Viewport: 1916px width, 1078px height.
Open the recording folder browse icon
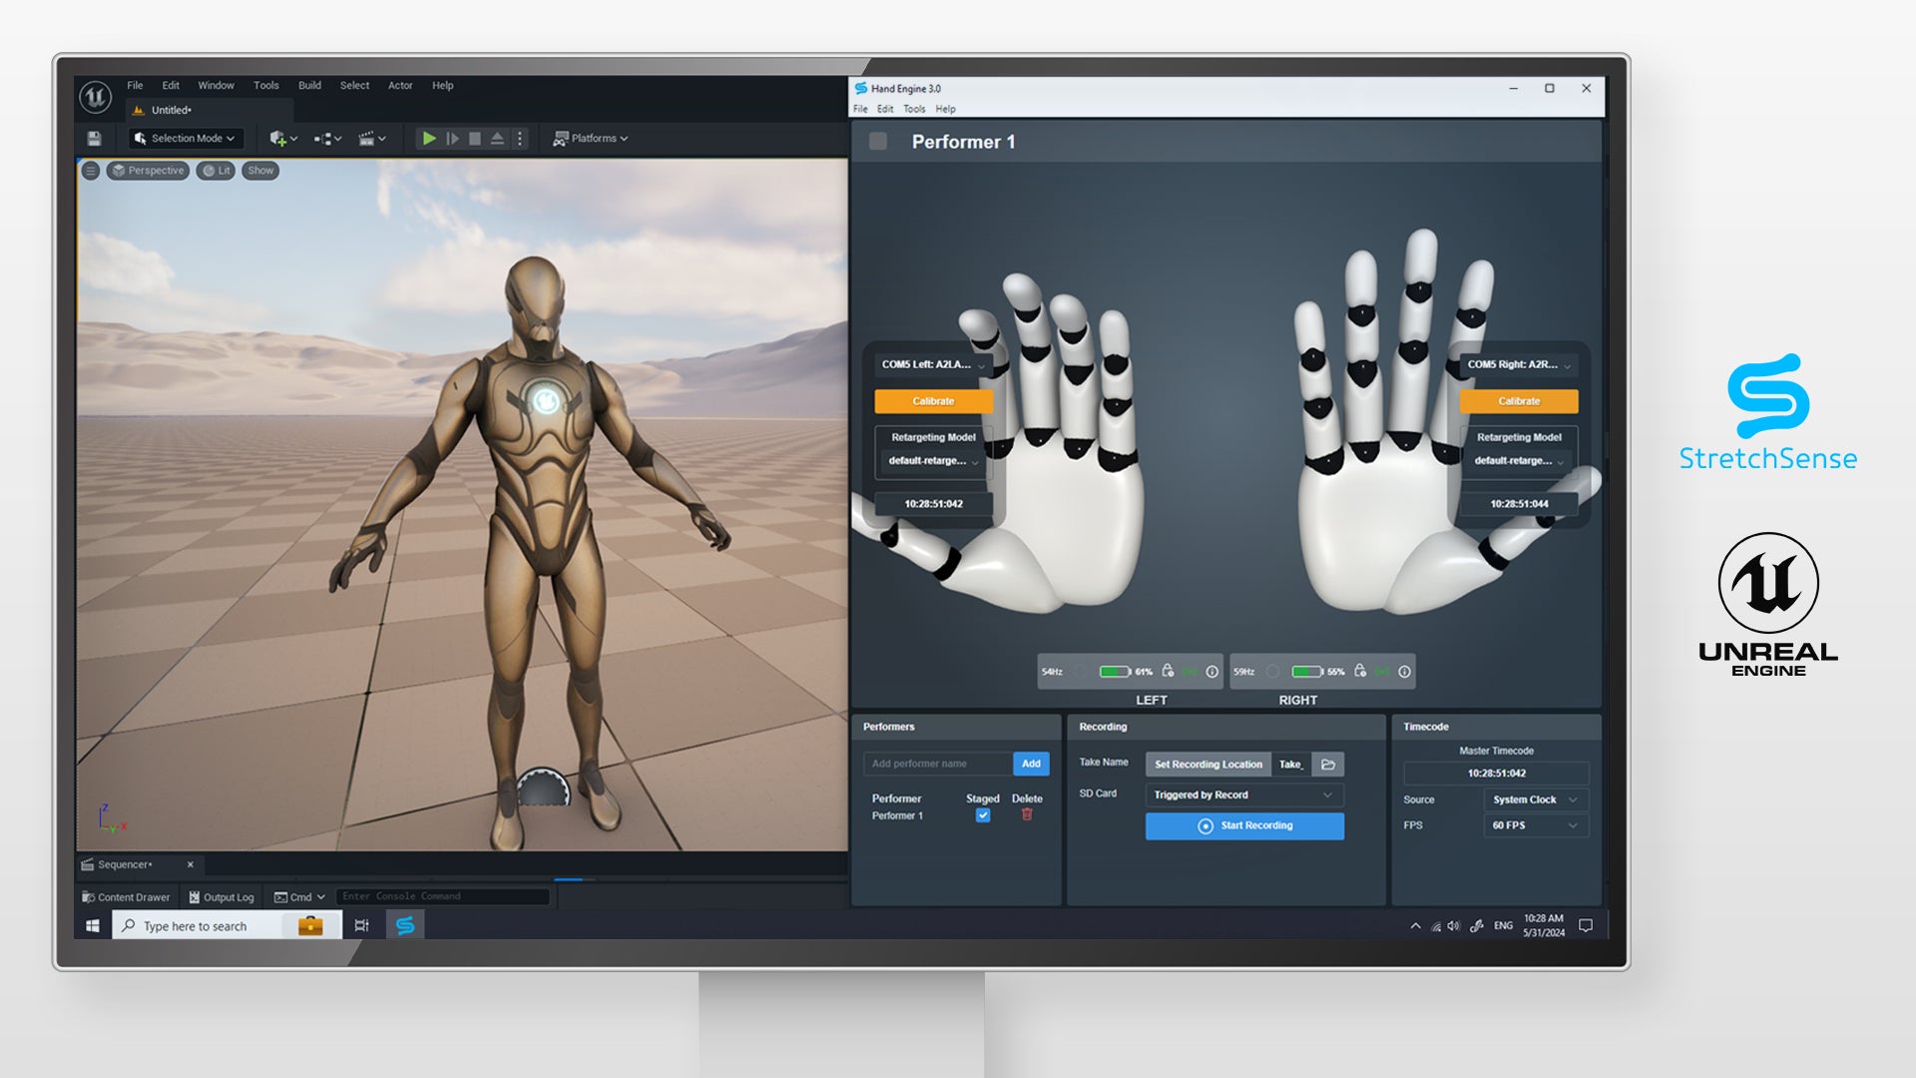click(1328, 765)
